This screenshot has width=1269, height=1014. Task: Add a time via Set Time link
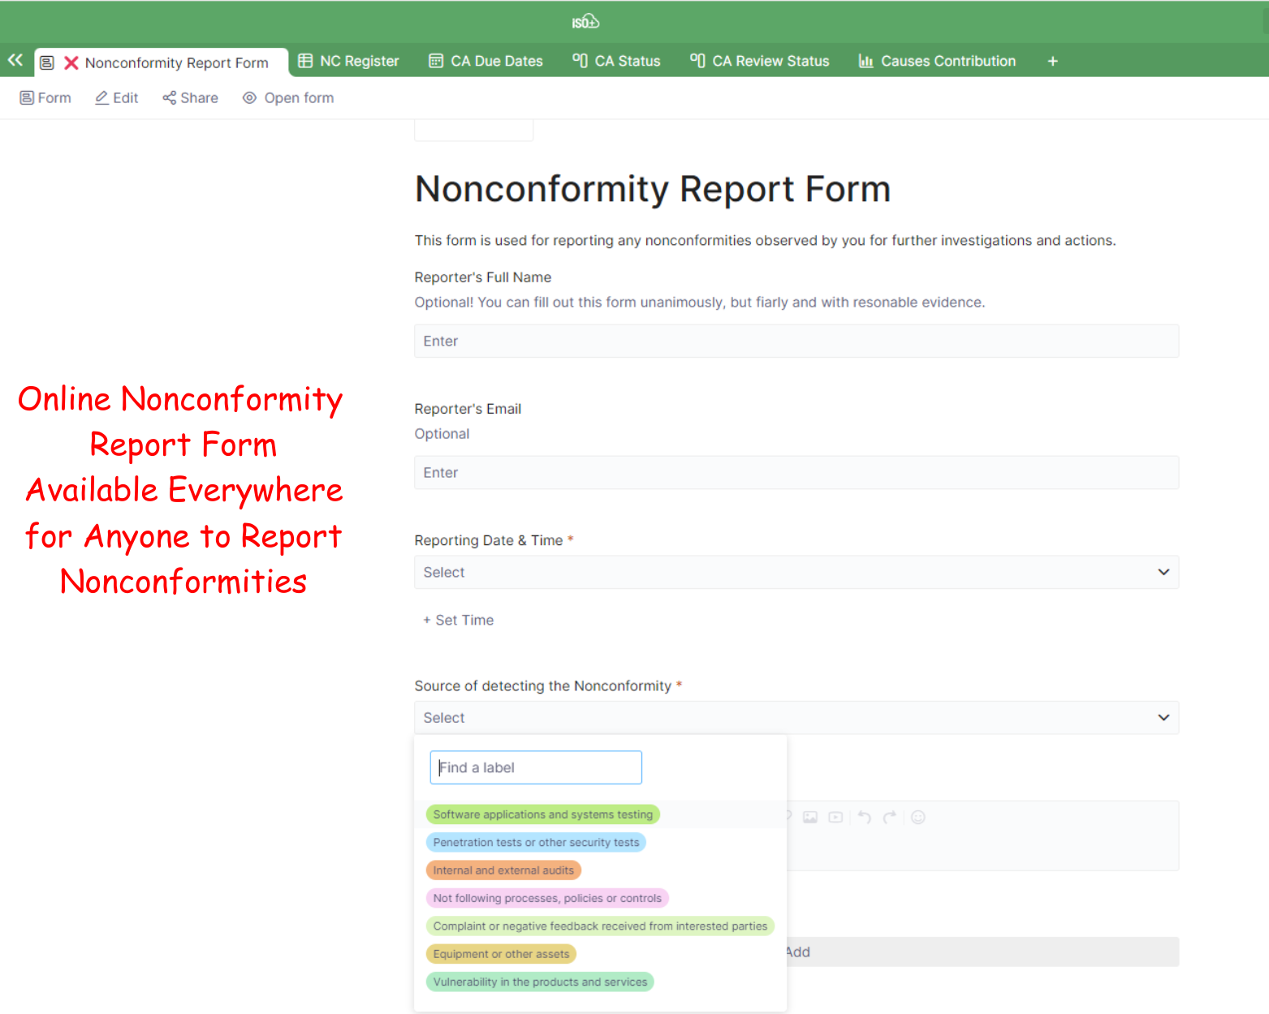click(458, 621)
